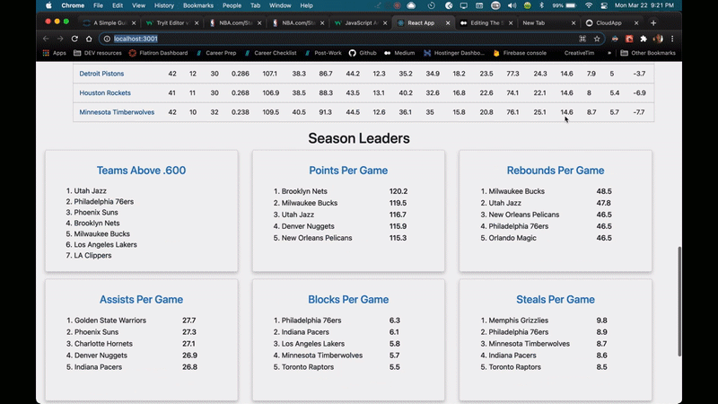Open the History menu
This screenshot has width=718, height=404.
tap(164, 5)
